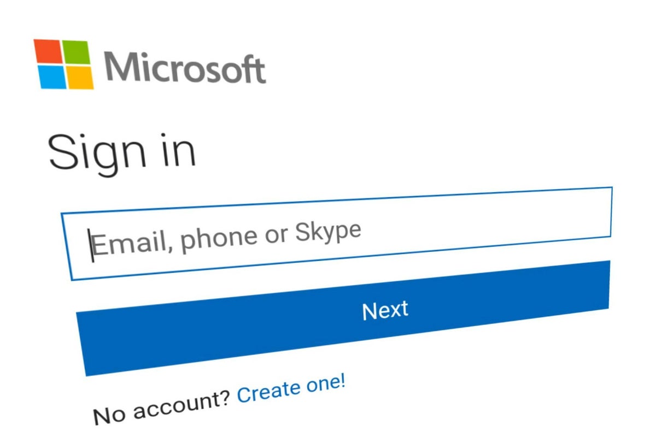This screenshot has width=656, height=437.
Task: Click the gray Microsoft wordmark text
Action: click(x=185, y=68)
